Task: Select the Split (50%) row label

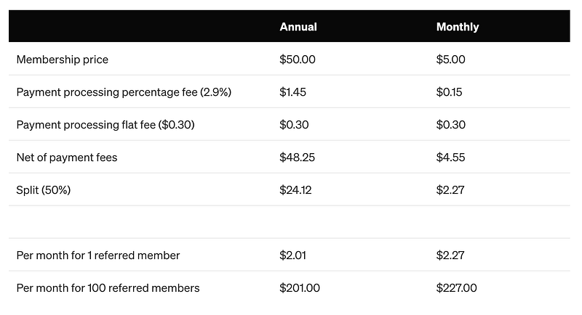Action: click(x=44, y=190)
